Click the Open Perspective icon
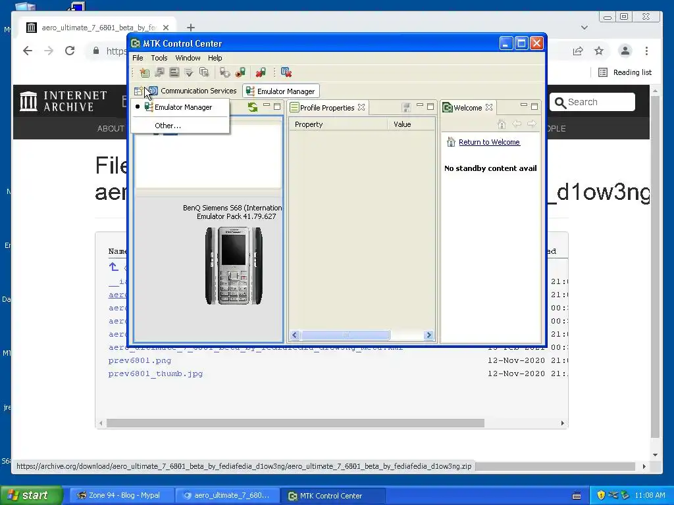Image resolution: width=674 pixels, height=505 pixels. 138,91
